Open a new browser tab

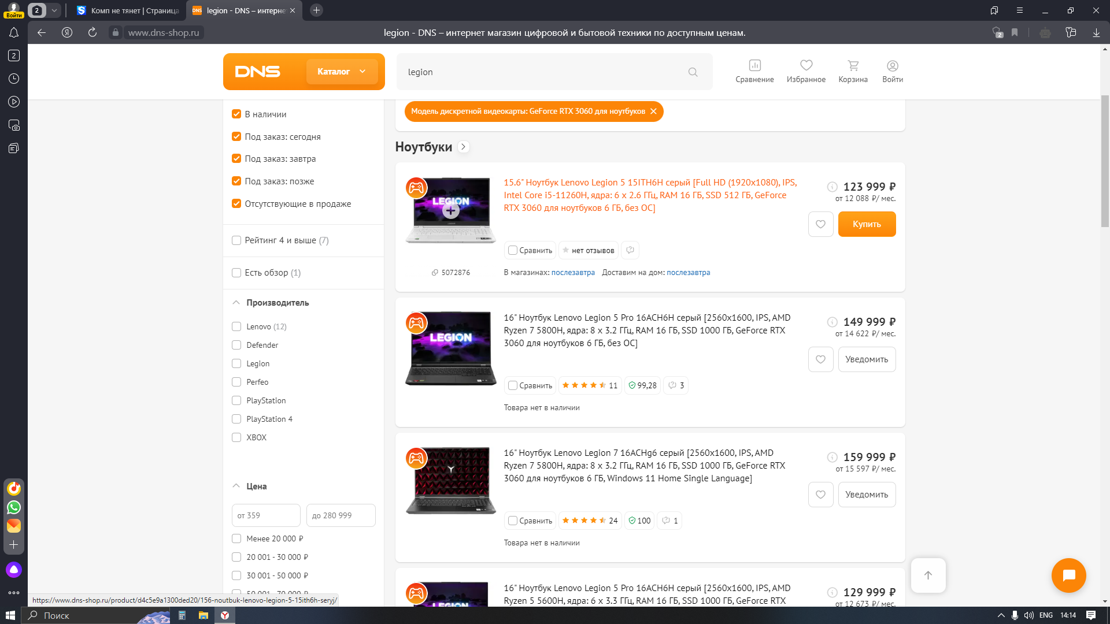tap(316, 10)
